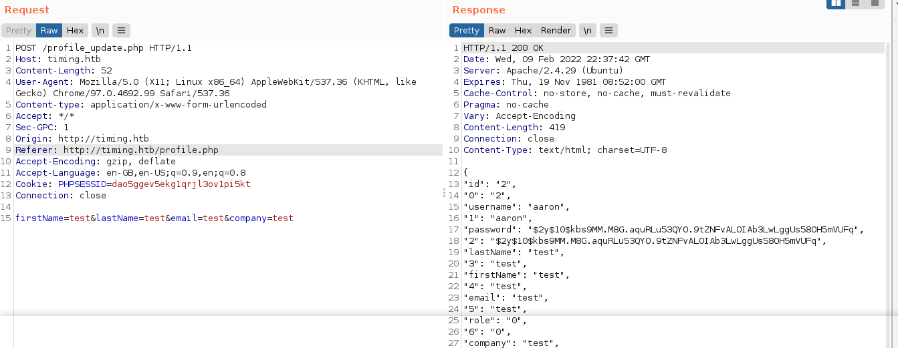Click the request body line with firstName=test
The height and width of the screenshot is (348, 898).
click(154, 218)
